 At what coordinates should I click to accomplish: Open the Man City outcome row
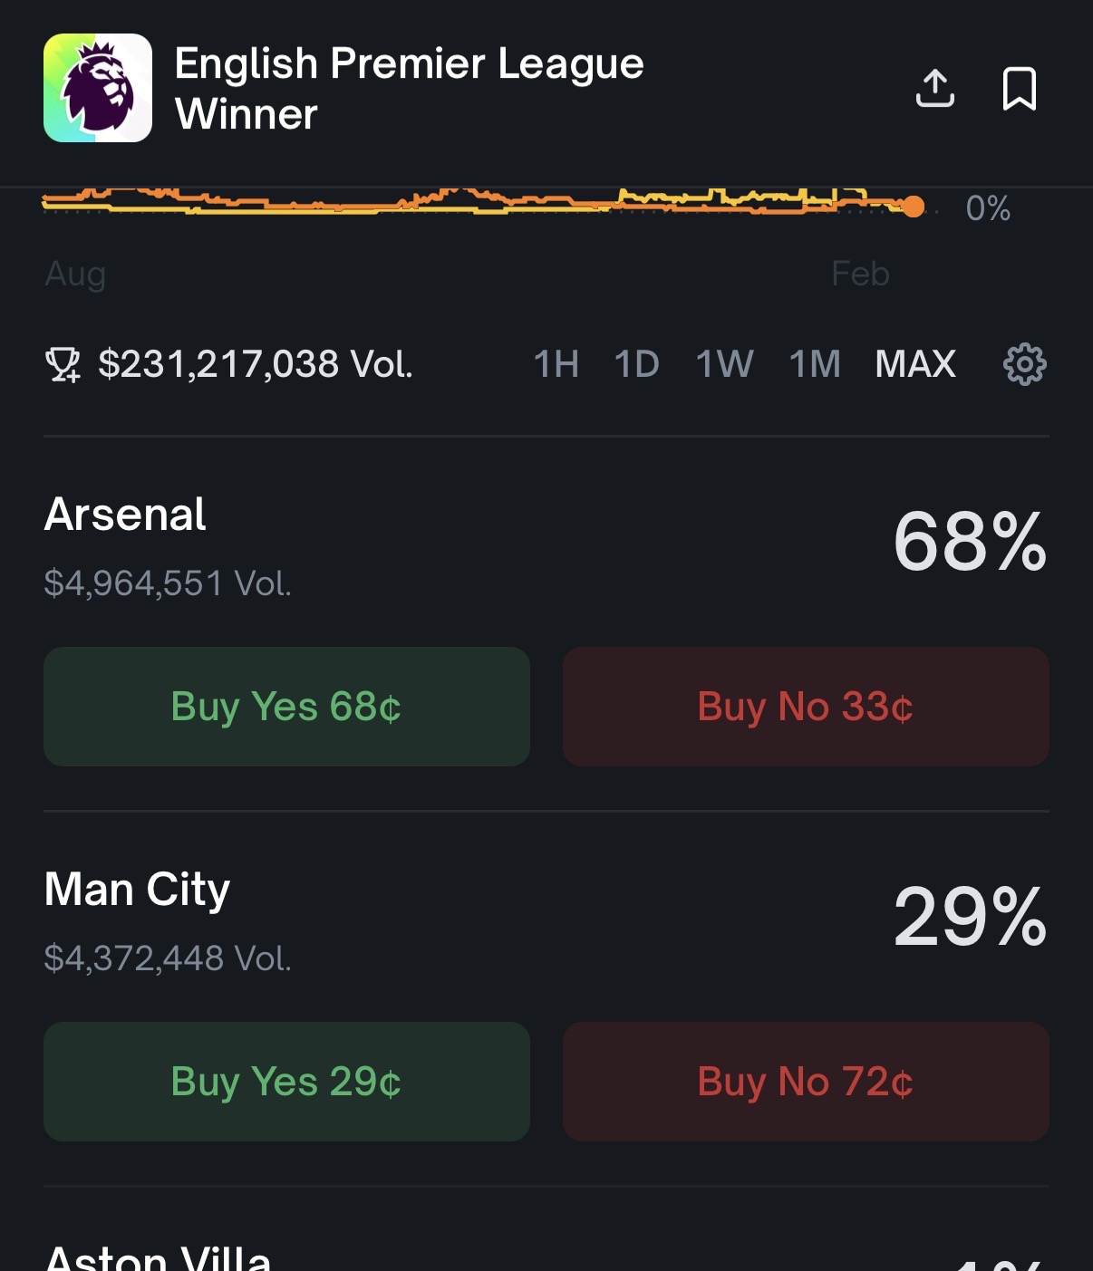[x=137, y=890]
